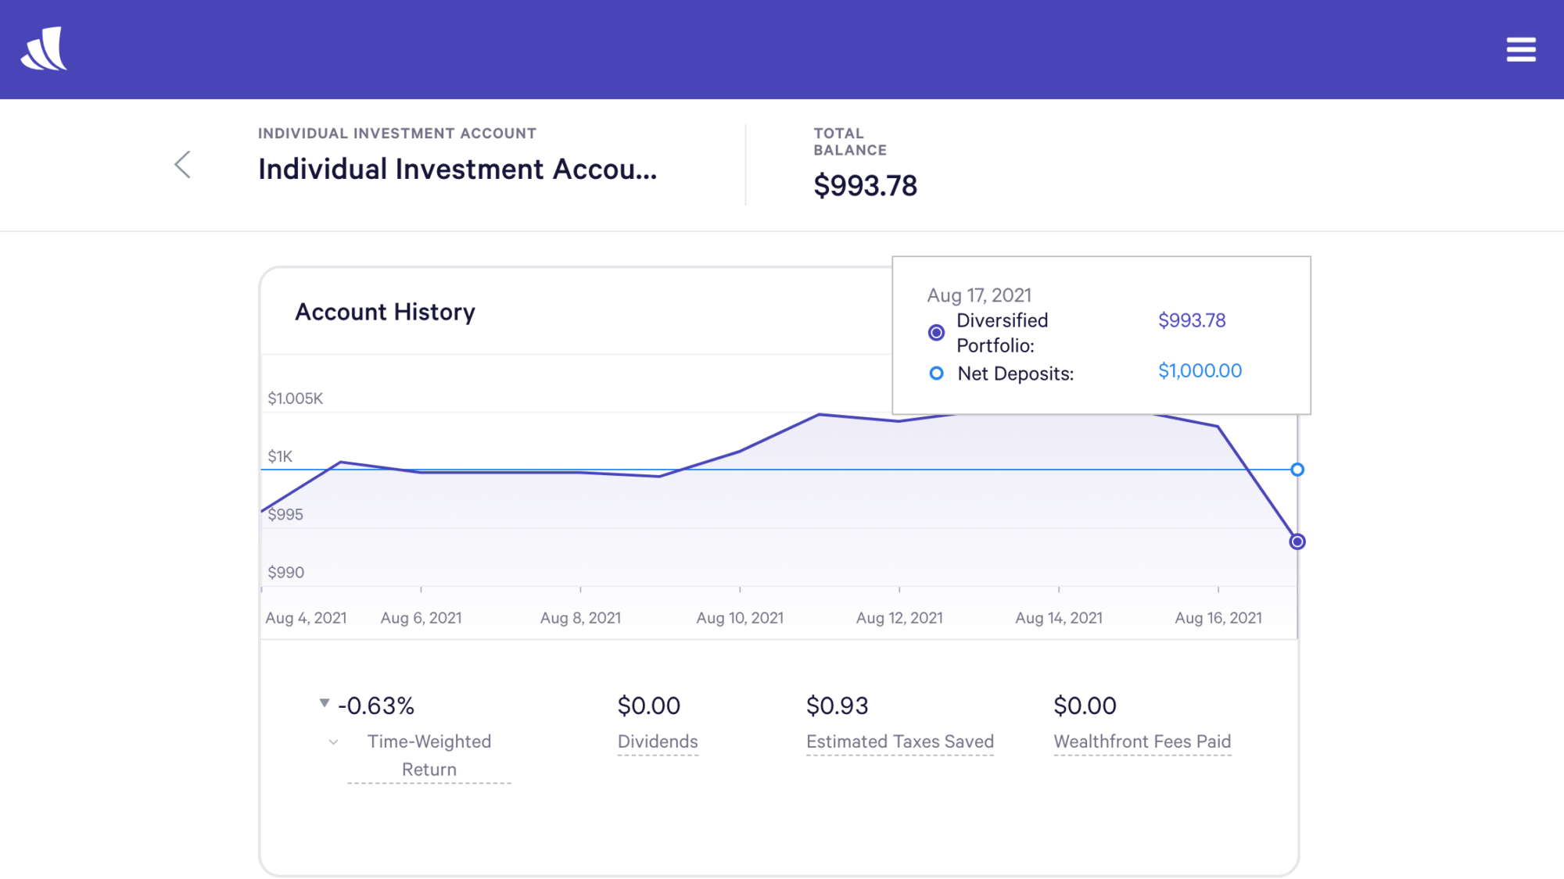
Task: Click the Individual Investment Account title
Action: (x=457, y=170)
